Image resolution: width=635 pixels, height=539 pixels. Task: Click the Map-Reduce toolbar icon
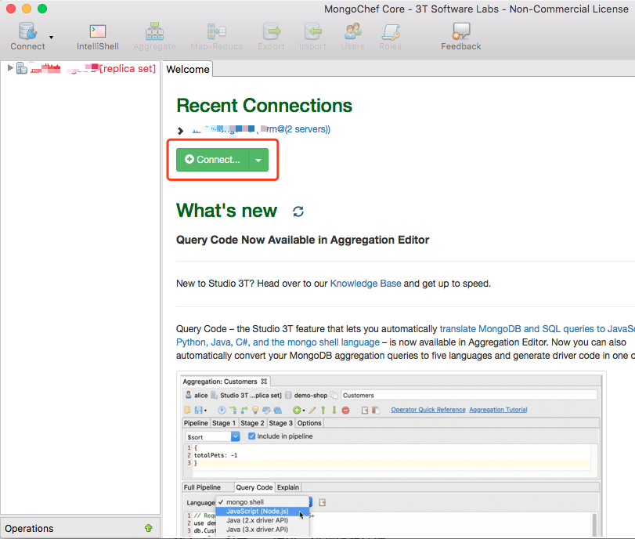217,36
